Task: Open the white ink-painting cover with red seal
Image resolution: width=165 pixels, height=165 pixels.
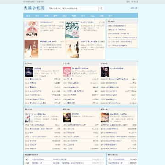Action: click(x=29, y=117)
